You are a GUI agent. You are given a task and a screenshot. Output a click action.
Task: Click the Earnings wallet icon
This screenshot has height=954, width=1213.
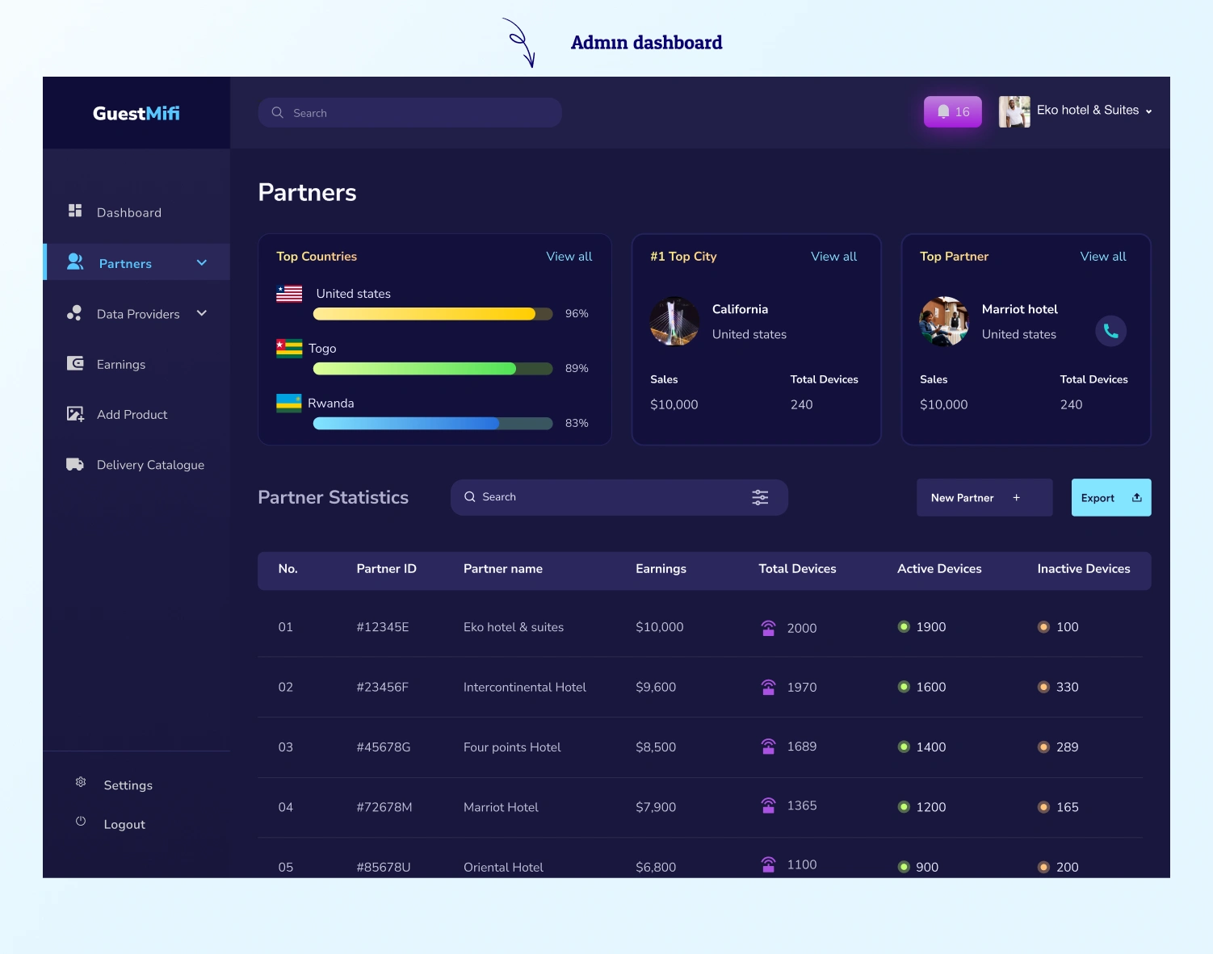pos(75,363)
